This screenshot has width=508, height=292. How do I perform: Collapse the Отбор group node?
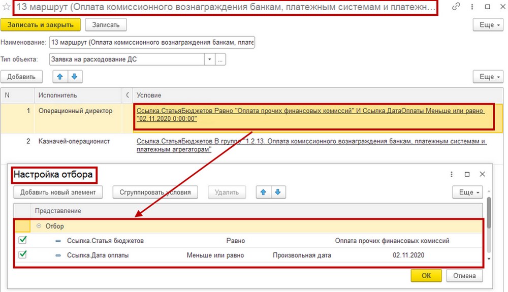click(x=39, y=226)
